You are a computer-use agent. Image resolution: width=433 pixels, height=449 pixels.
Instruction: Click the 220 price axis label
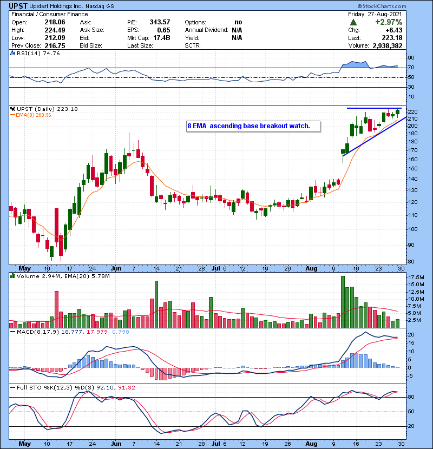413,112
